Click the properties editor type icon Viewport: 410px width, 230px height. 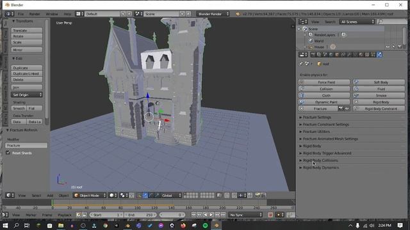point(303,54)
